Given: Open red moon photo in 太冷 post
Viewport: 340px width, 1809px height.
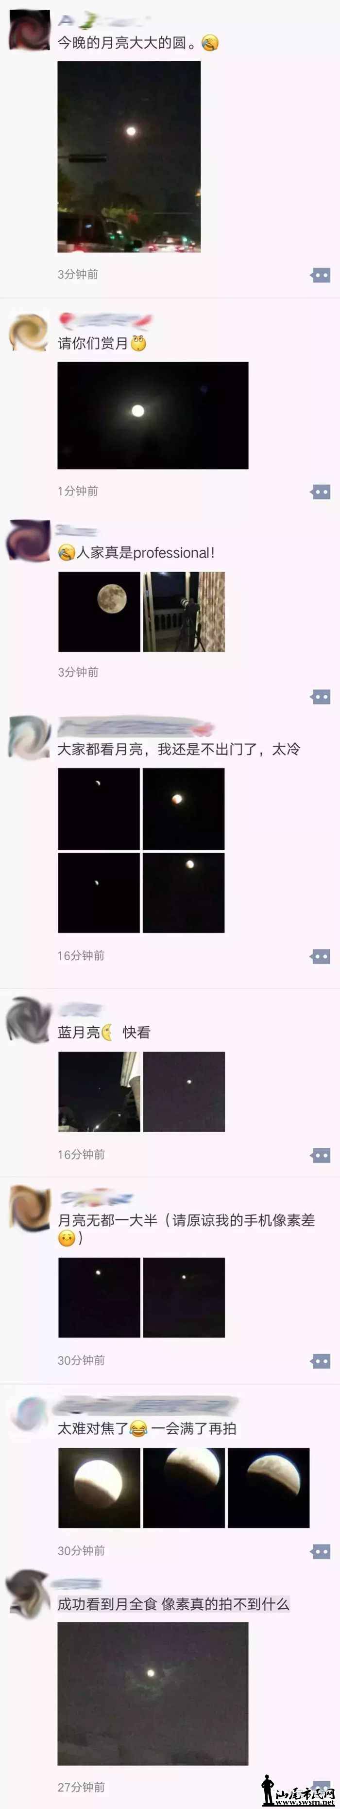Looking at the screenshot, I should click(x=184, y=808).
